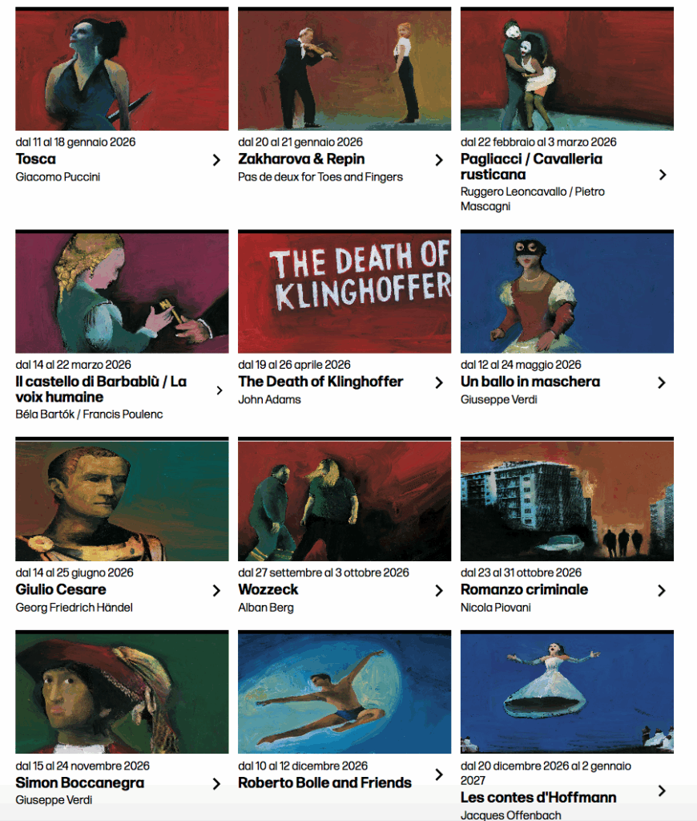
Task: Click the arrow beside Roberto Bolle and Friends
Action: pyautogui.click(x=439, y=774)
